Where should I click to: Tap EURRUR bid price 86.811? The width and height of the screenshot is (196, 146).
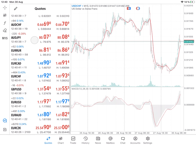[45, 50]
